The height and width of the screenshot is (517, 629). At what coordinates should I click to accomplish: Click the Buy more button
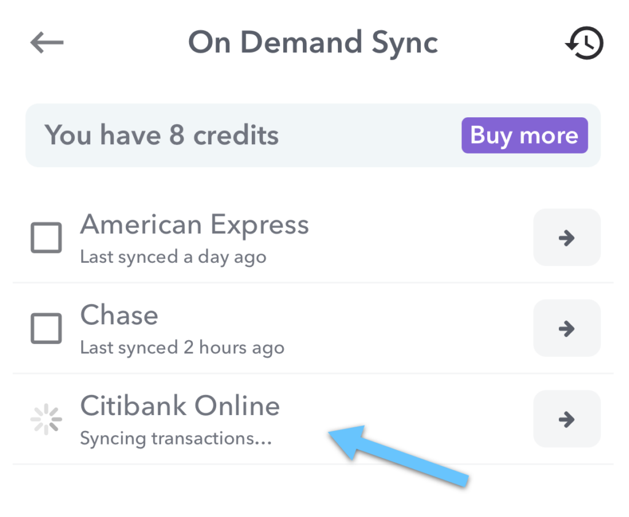524,135
